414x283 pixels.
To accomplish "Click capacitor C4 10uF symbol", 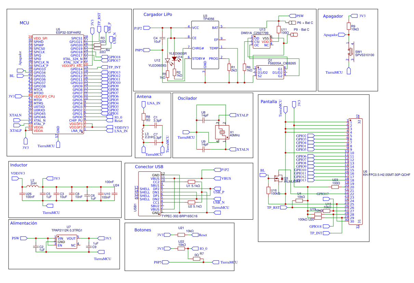I will click(163, 38).
